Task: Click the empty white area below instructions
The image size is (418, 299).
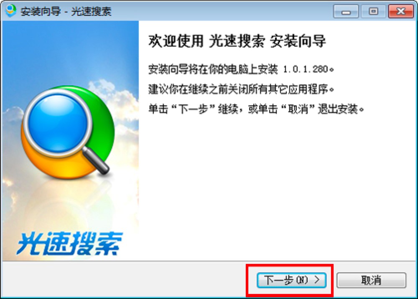Action: tap(277, 186)
